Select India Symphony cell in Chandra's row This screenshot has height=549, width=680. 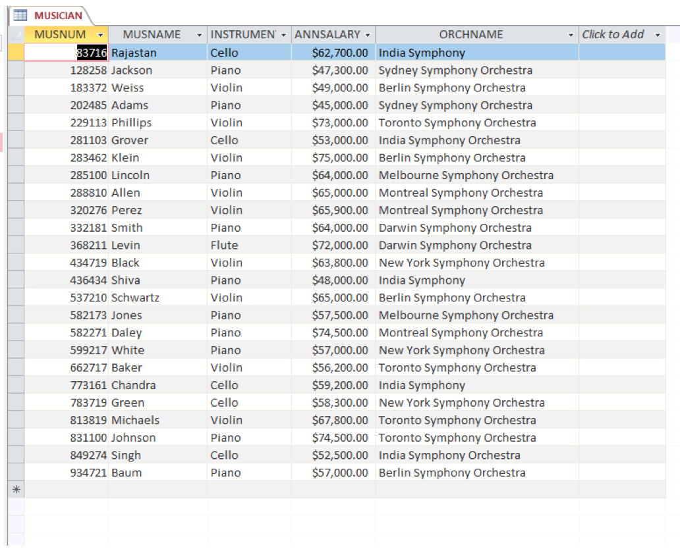(422, 385)
